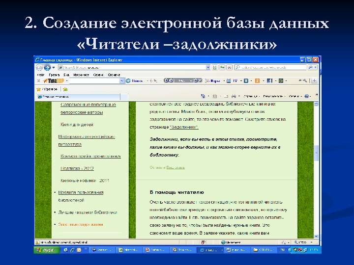Click the browser Forward arrow button
Viewport: 354px width, 265px height.
point(47,67)
